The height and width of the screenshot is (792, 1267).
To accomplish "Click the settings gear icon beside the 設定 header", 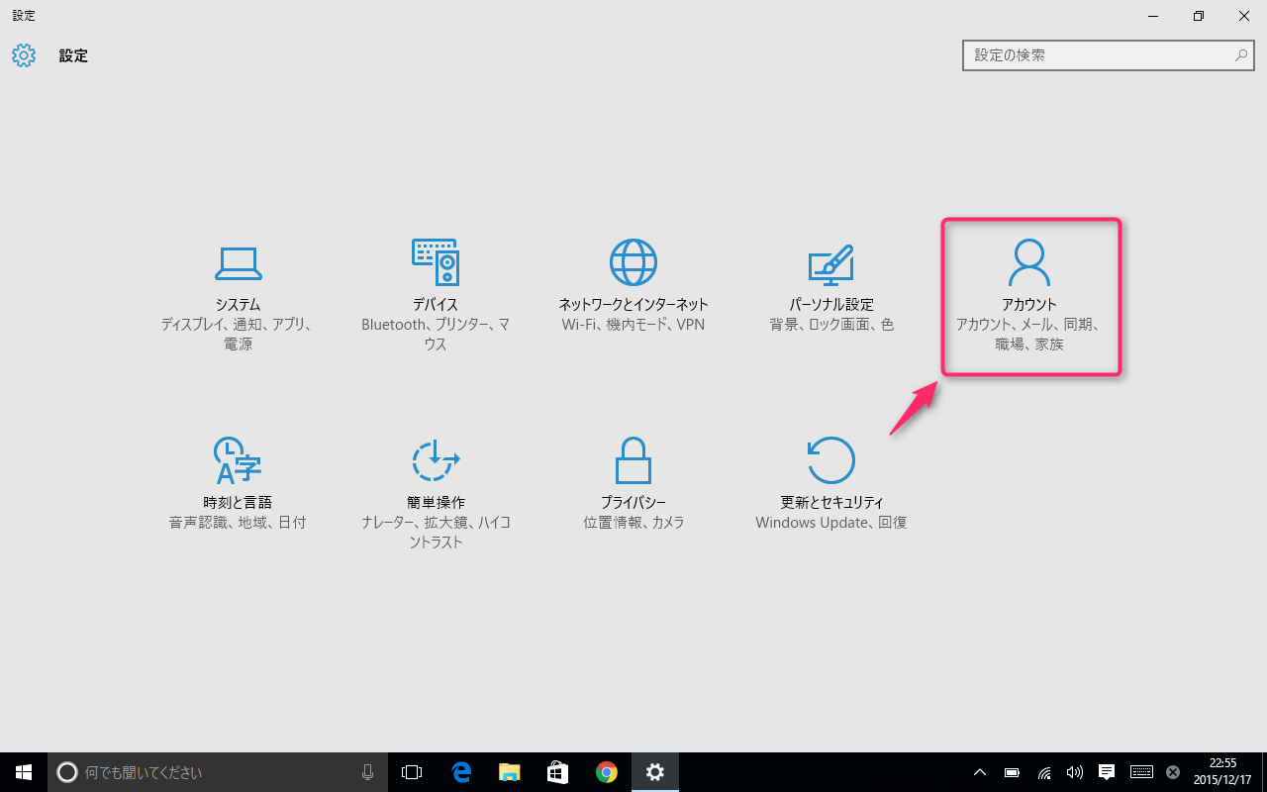I will [24, 55].
